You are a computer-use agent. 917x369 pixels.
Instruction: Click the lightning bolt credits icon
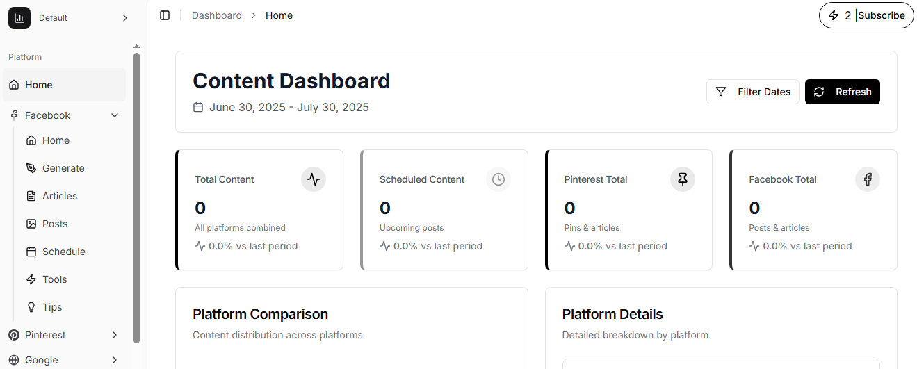pos(834,15)
